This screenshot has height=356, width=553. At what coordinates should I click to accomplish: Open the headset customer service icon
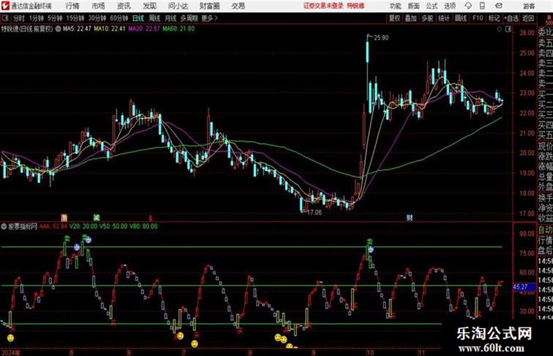pyautogui.click(x=468, y=6)
